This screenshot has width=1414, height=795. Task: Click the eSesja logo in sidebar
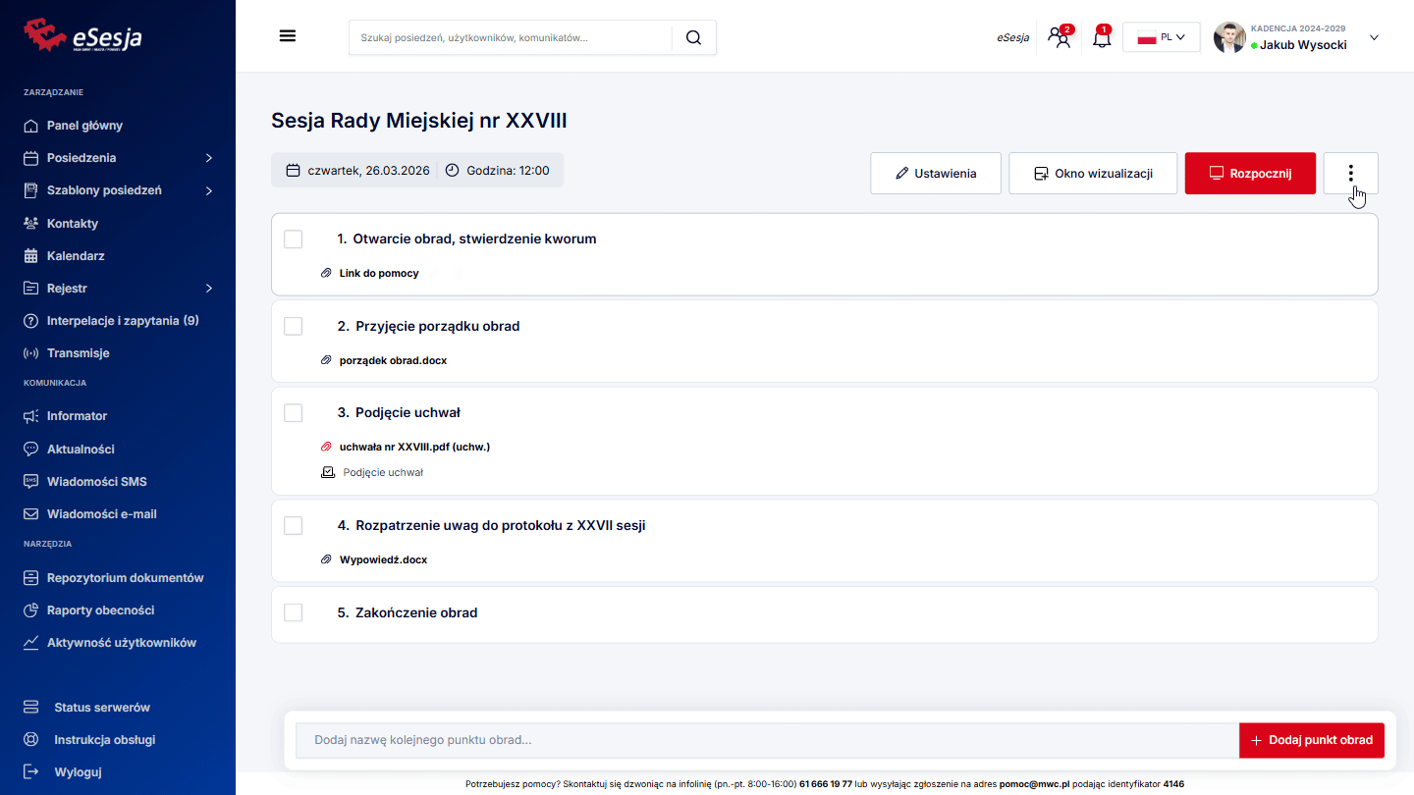83,36
